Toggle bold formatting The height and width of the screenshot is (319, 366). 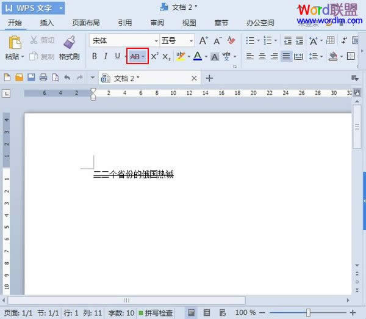click(95, 56)
